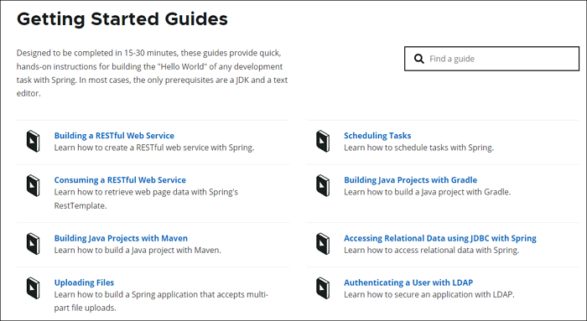This screenshot has height=321, width=587.
Task: Click text 'Learn how to schedule tasks with Spring.'
Action: tap(419, 148)
